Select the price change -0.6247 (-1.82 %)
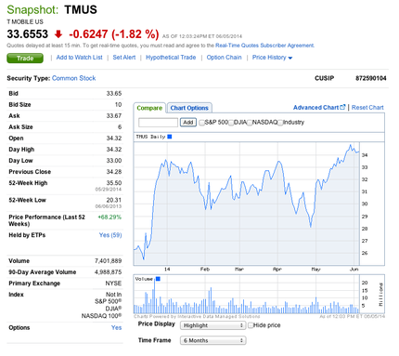This screenshot has width=399, height=356. point(114,34)
